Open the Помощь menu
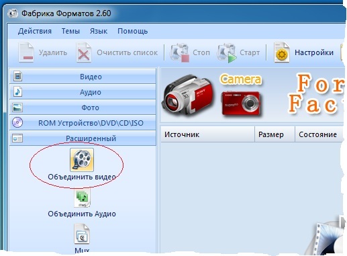This screenshot has width=347, height=256. [x=132, y=31]
